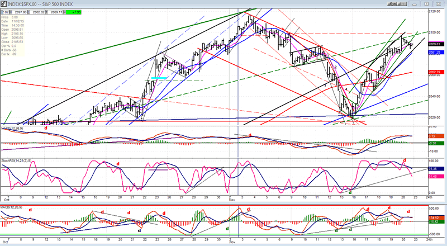Click the green net change box
The image size is (447, 246).
pyautogui.click(x=74, y=12)
